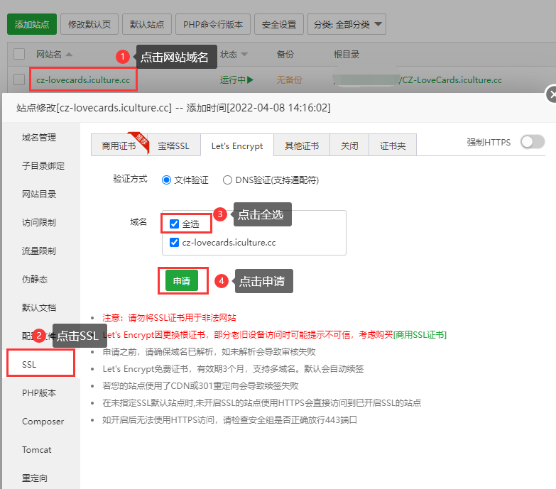The width and height of the screenshot is (556, 489).
Task: Open Tomcat in sidebar
Action: (x=36, y=450)
